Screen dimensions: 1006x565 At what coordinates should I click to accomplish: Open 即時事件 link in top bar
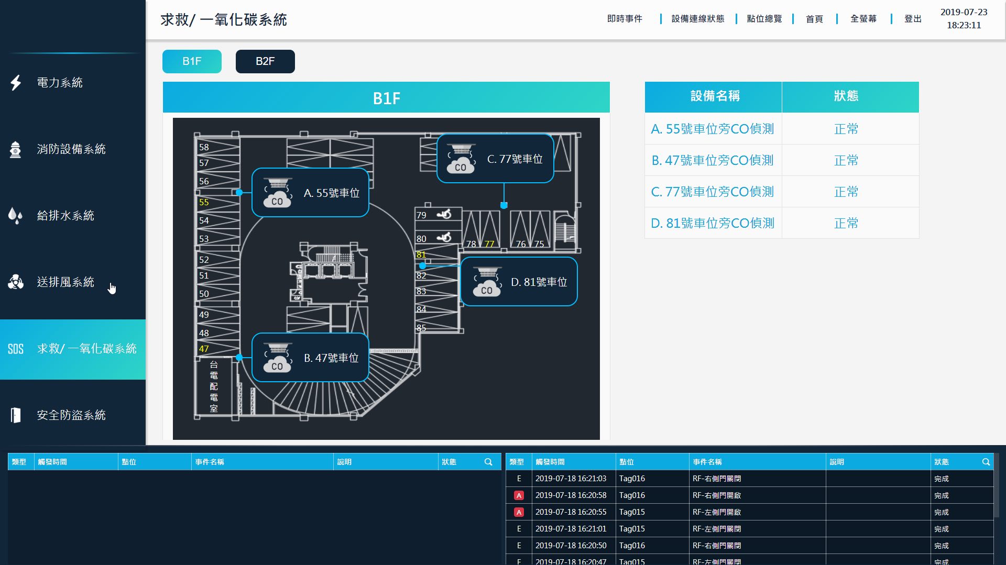coord(625,19)
